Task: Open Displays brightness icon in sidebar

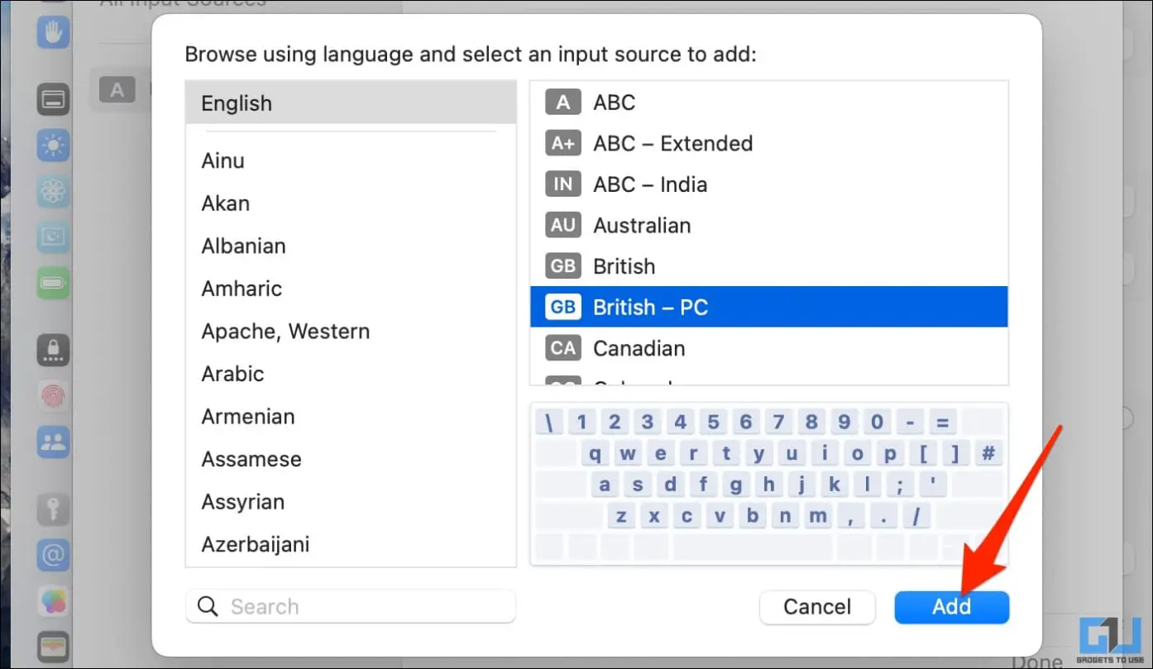Action: [53, 146]
